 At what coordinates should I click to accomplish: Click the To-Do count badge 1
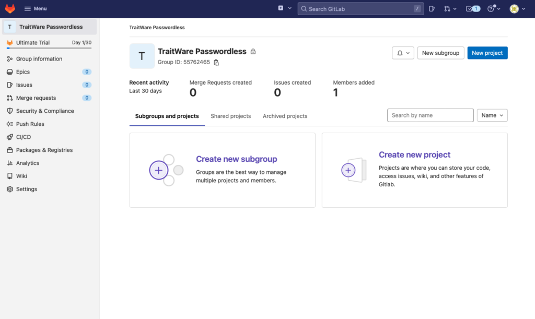[x=476, y=9]
